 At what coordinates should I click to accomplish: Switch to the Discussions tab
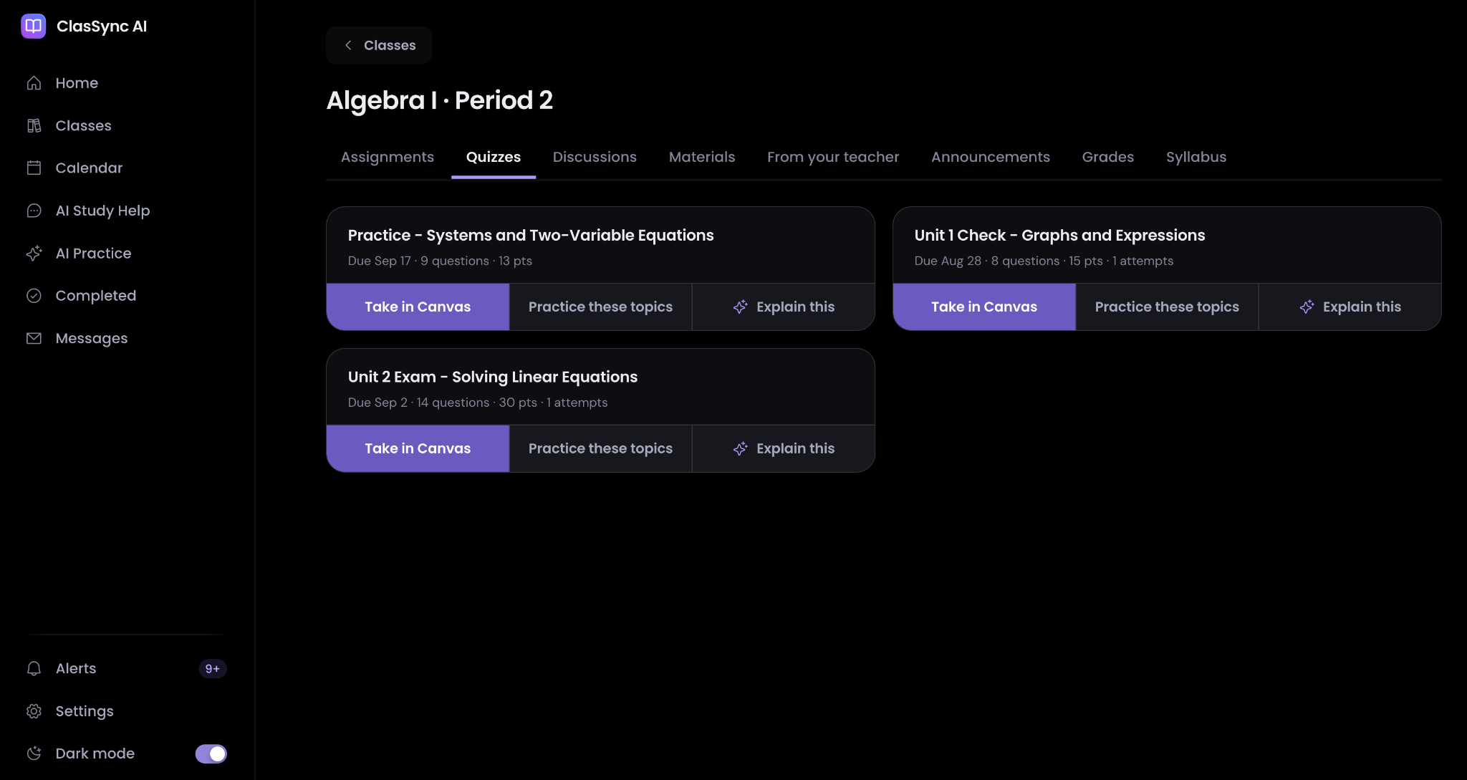tap(595, 157)
